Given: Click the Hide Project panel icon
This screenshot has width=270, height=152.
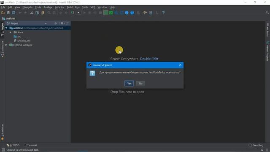Looking at the screenshot, I should pyautogui.click(x=67, y=23).
